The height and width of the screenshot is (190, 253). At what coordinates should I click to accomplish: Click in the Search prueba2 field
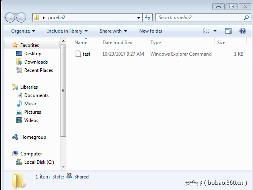coord(199,17)
